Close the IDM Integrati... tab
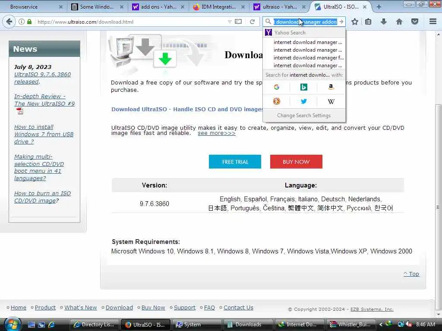This screenshot has width=442, height=331. point(243,7)
